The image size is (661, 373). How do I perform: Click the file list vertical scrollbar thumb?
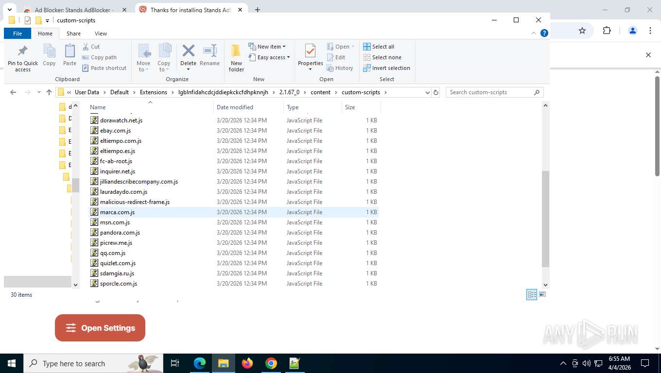pyautogui.click(x=545, y=219)
